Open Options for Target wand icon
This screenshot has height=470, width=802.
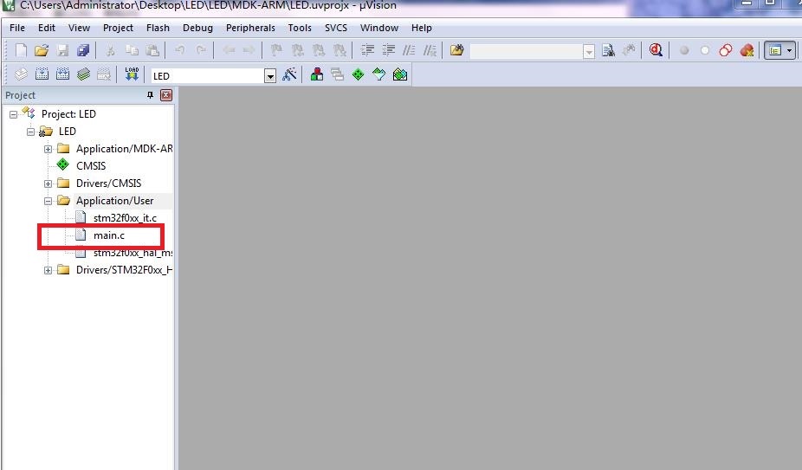[289, 74]
